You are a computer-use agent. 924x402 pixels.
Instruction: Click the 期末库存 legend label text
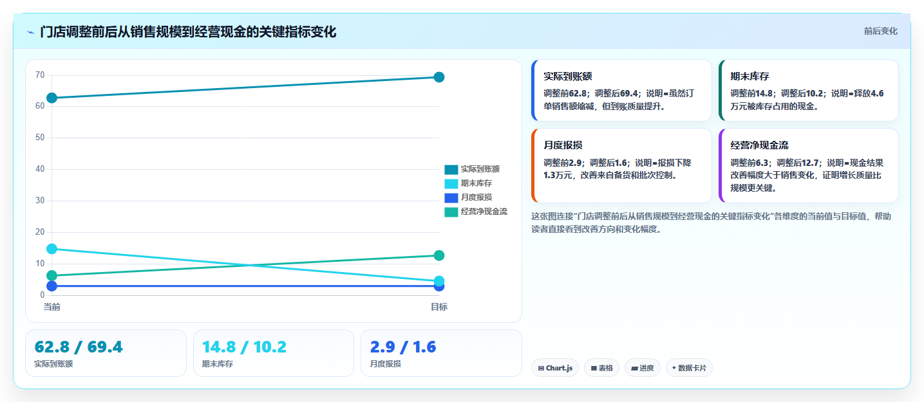click(x=476, y=183)
